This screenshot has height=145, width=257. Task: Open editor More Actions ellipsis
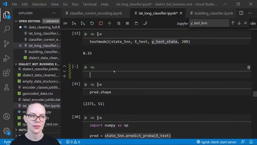250,13
